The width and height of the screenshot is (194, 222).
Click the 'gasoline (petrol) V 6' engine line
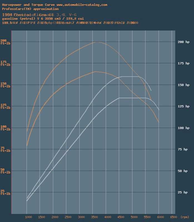pyautogui.click(x=43, y=19)
